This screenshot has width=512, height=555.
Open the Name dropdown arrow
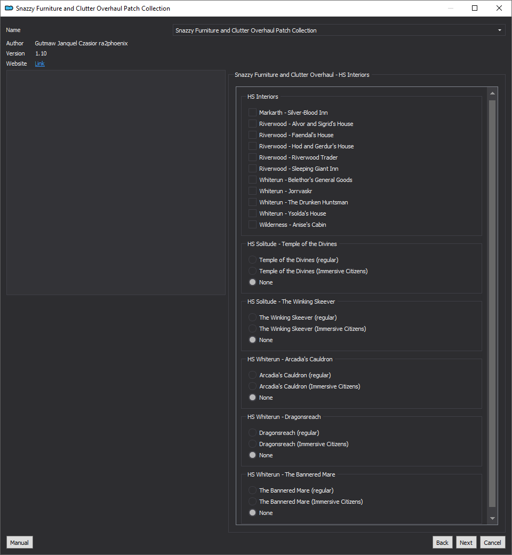point(500,30)
